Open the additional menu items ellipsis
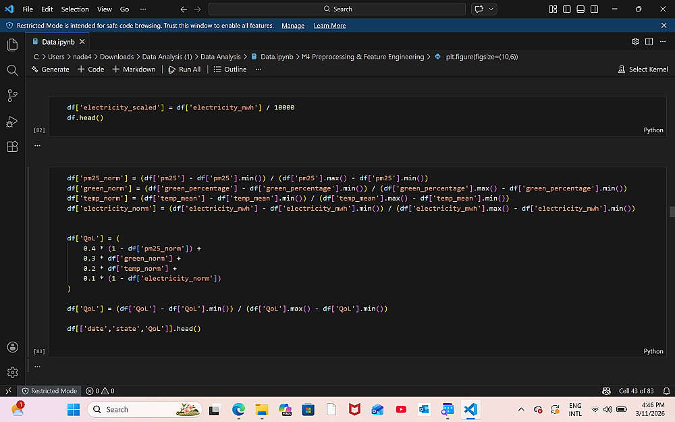This screenshot has height=422, width=675. [143, 9]
